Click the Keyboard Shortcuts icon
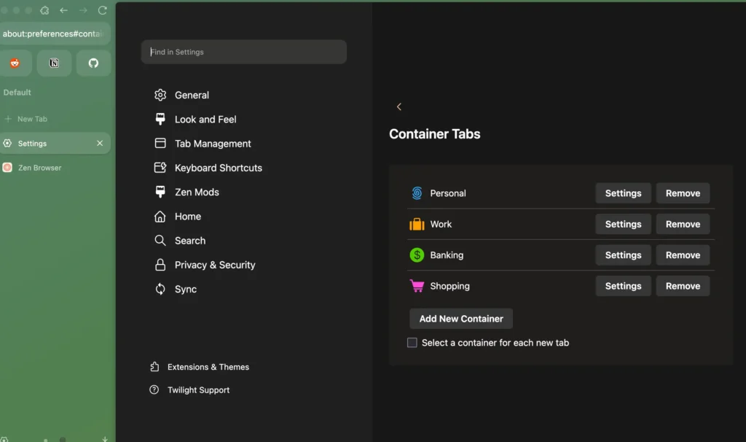 (160, 168)
